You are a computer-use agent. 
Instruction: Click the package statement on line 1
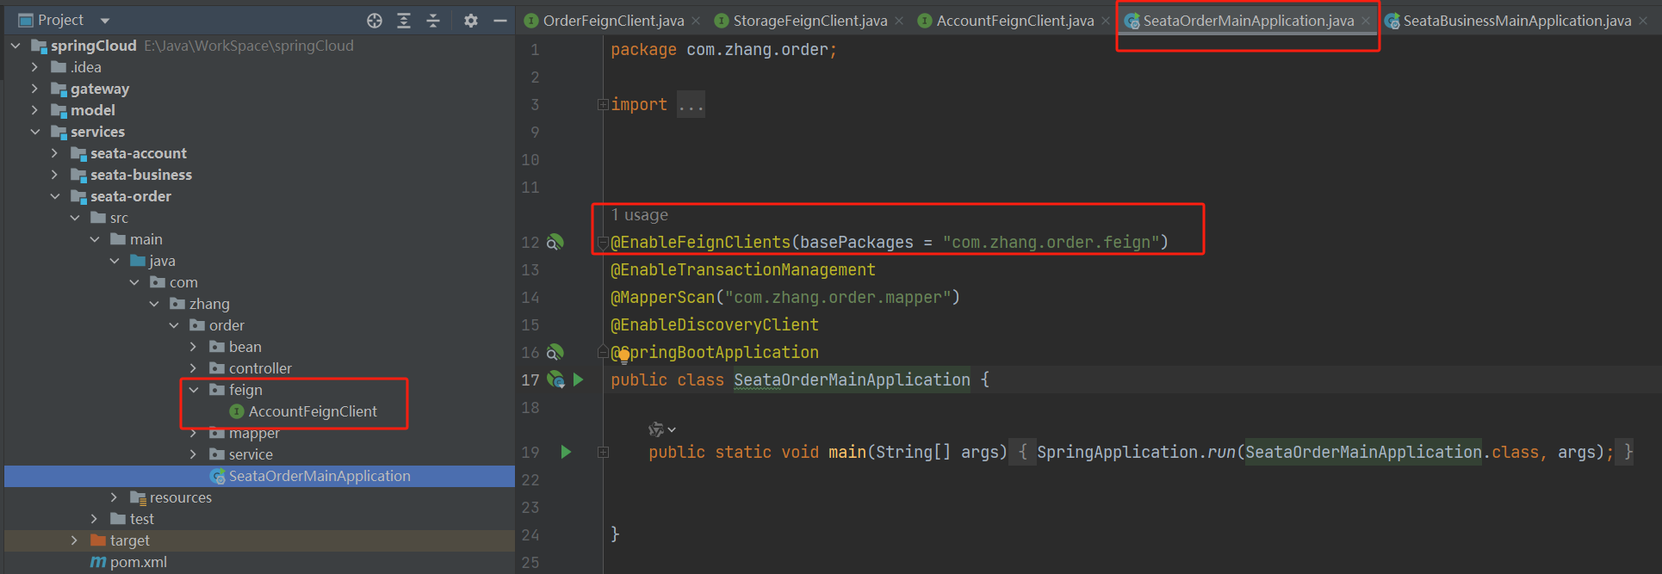[x=723, y=50]
